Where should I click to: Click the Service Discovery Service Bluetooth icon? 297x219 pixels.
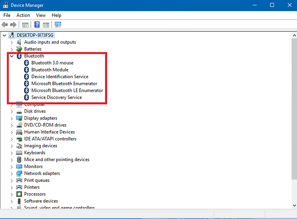click(27, 97)
